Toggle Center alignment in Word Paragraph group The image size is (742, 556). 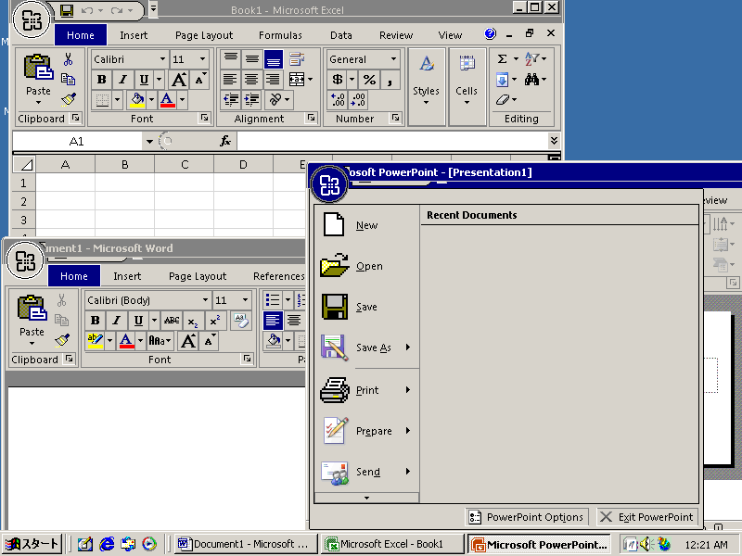[294, 321]
